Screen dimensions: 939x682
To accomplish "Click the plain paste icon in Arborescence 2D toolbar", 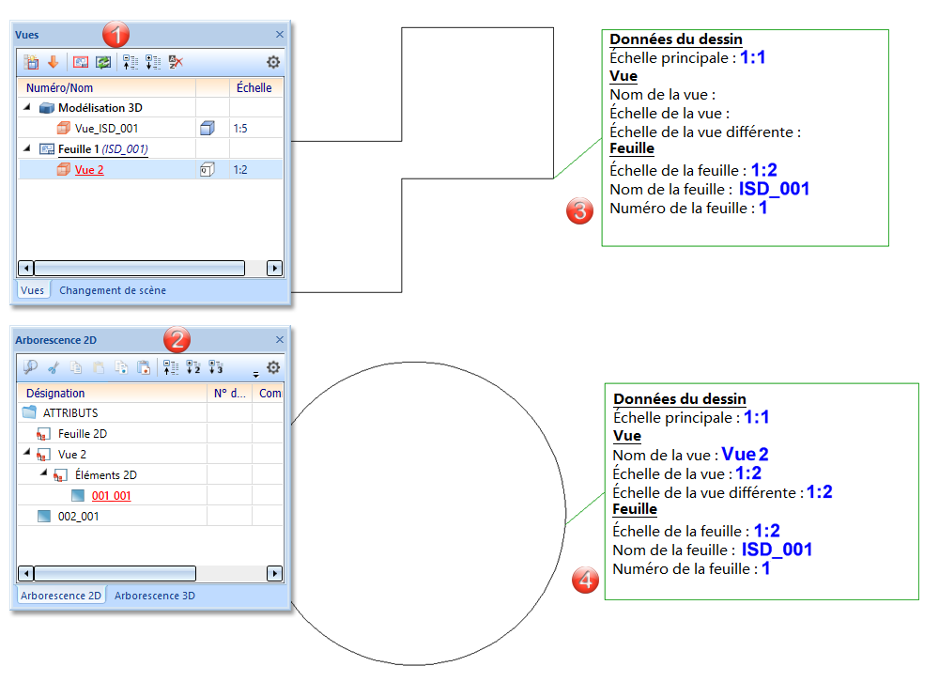I will click(x=99, y=367).
